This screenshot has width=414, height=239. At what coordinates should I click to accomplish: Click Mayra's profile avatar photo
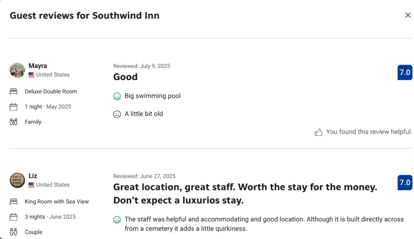point(17,70)
